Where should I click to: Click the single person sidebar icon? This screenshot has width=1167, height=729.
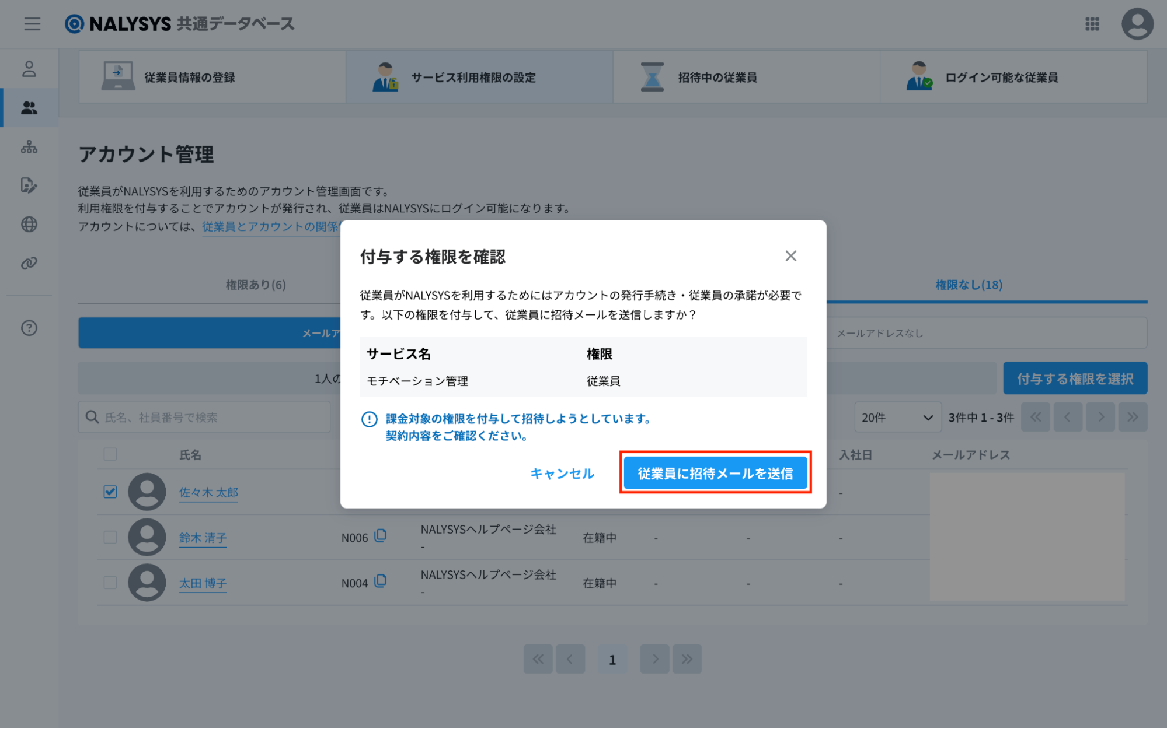[29, 69]
